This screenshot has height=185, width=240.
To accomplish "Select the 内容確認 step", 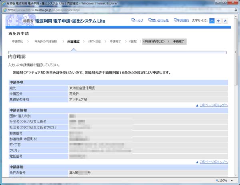I will 73,41.
